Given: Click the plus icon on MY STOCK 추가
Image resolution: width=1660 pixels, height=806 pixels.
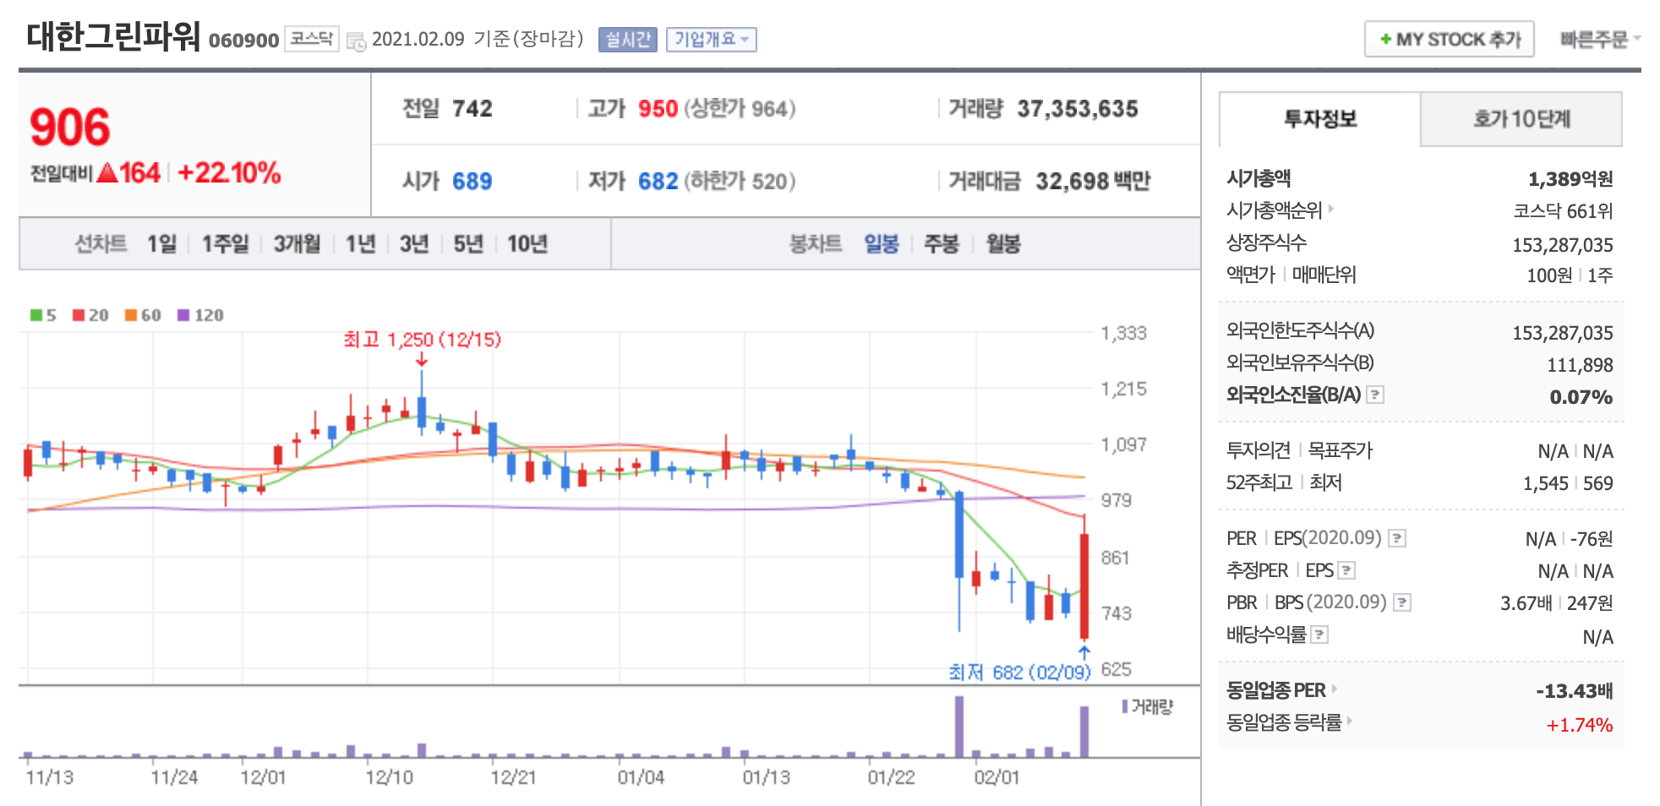Looking at the screenshot, I should (x=1385, y=39).
